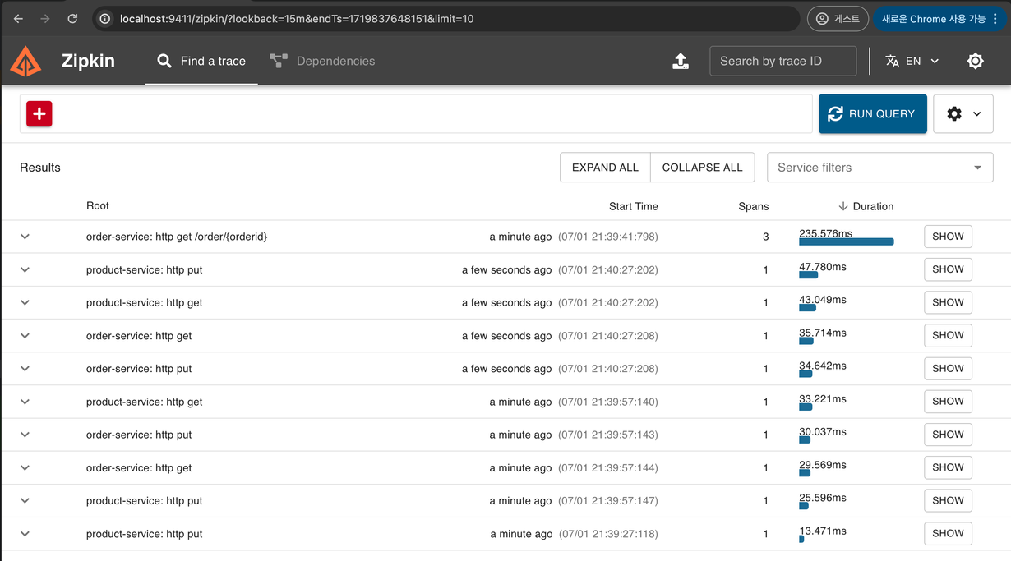Viewport: 1011px width, 561px height.
Task: Expand the product-service http get 33.221ms row
Action: [25, 402]
